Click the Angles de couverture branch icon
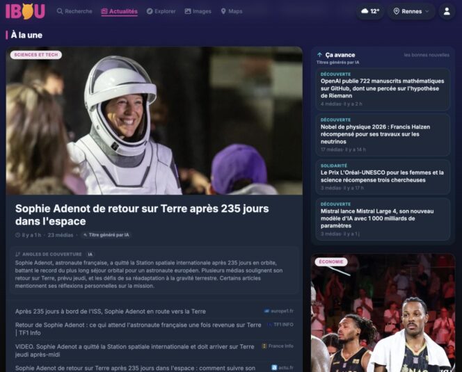The height and width of the screenshot is (372, 462). click(x=17, y=254)
